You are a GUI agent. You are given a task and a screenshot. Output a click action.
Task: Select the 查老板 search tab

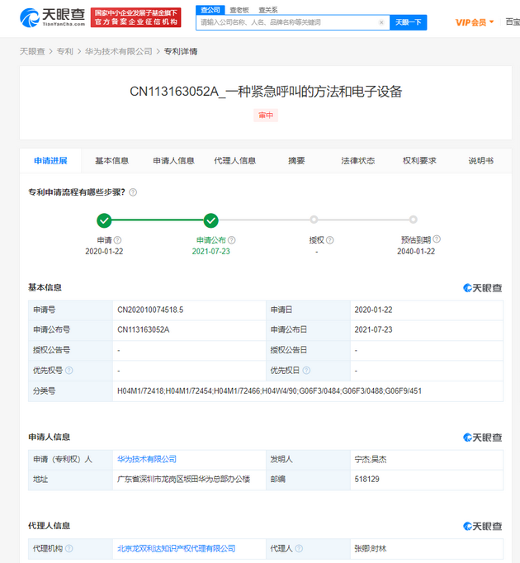[239, 10]
